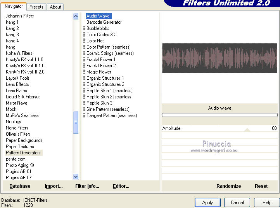280x208 pixels.
Task: Select MuRa's Seamless category
Action: [x=22, y=115]
